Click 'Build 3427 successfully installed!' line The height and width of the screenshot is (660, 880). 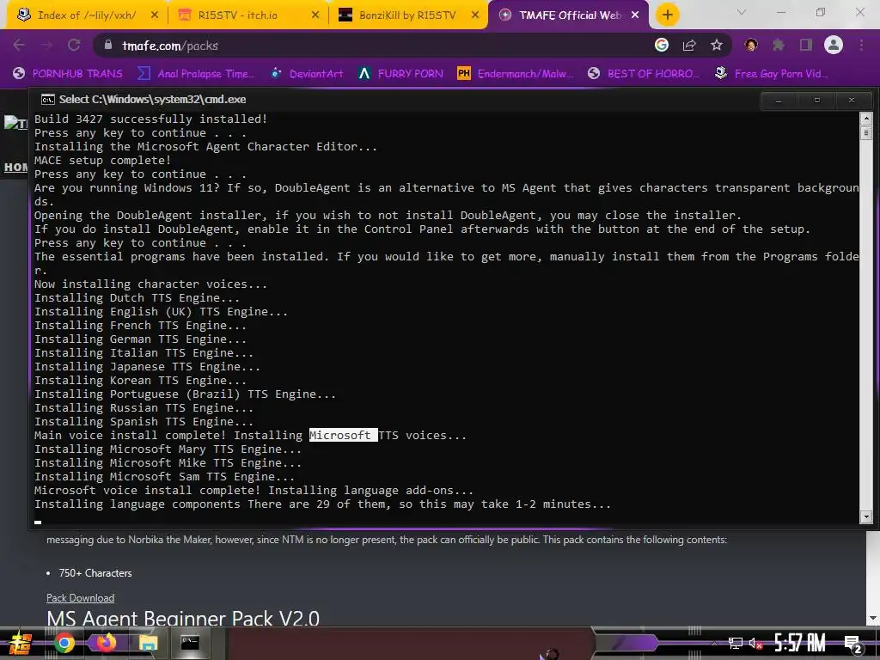pyautogui.click(x=151, y=119)
